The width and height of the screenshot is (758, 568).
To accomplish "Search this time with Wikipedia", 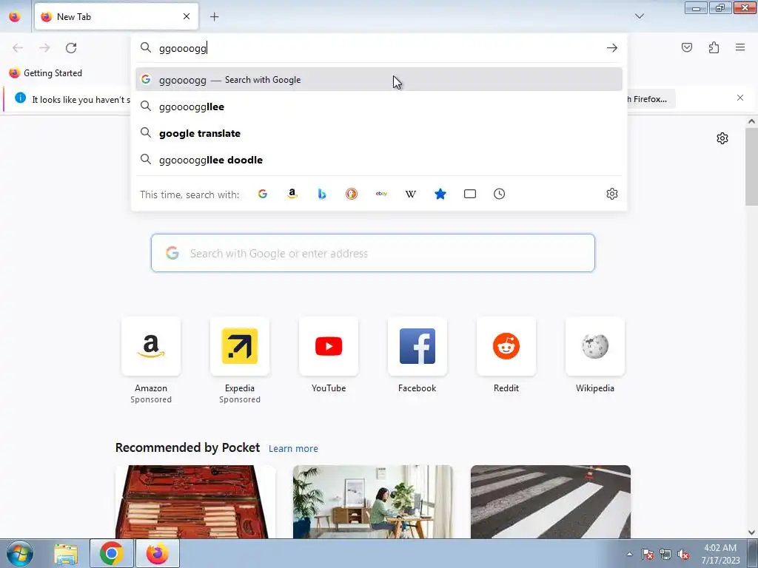I will [x=410, y=195].
